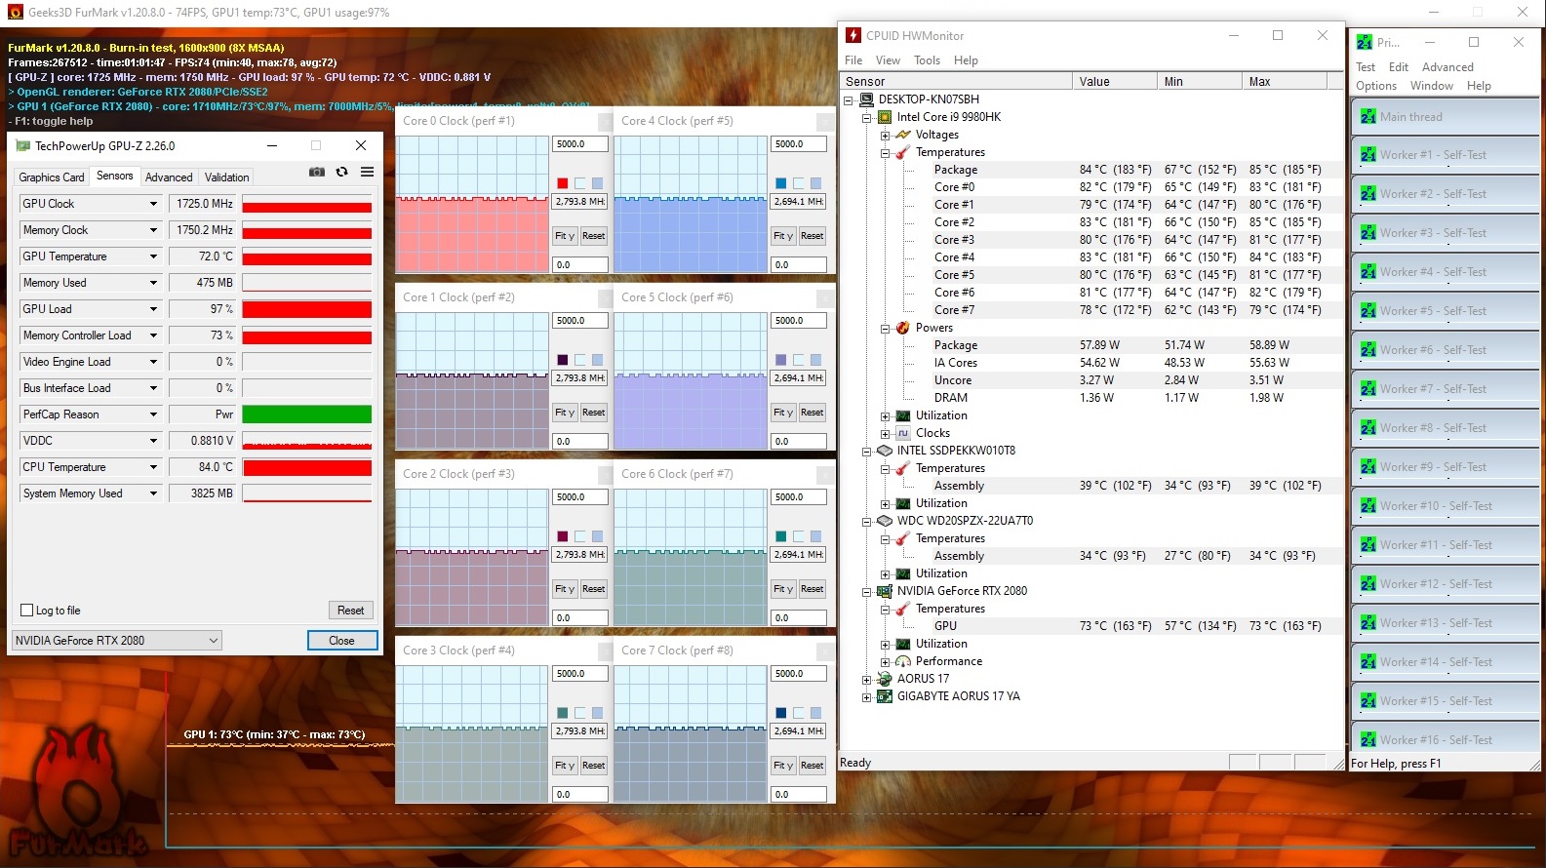1546x868 pixels.
Task: Switch to the Graphics Card tab
Action: coord(52,178)
